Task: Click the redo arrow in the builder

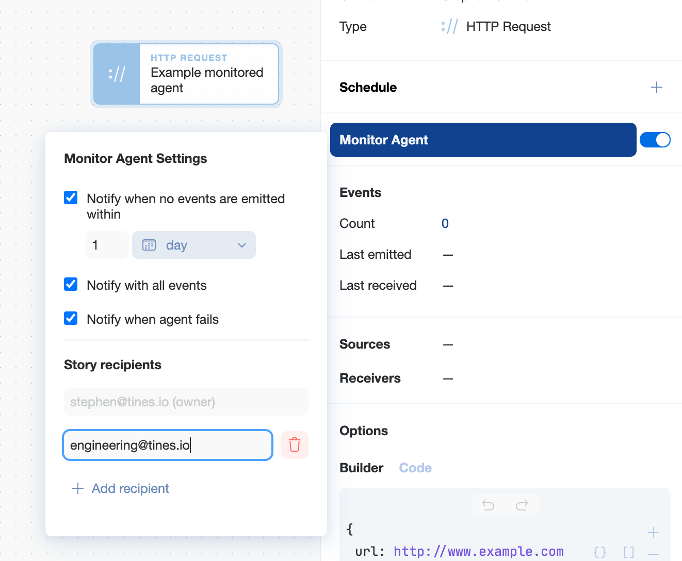Action: click(x=522, y=505)
